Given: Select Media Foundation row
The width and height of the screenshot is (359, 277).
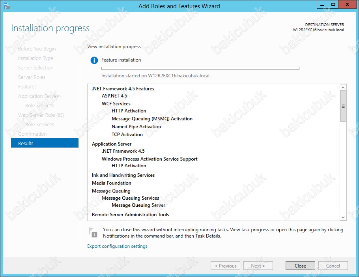Looking at the screenshot, I should pyautogui.click(x=112, y=183).
